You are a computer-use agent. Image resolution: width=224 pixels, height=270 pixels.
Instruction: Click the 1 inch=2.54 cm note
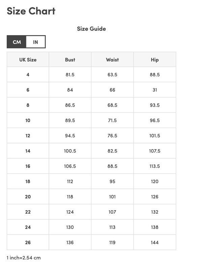coord(24,258)
